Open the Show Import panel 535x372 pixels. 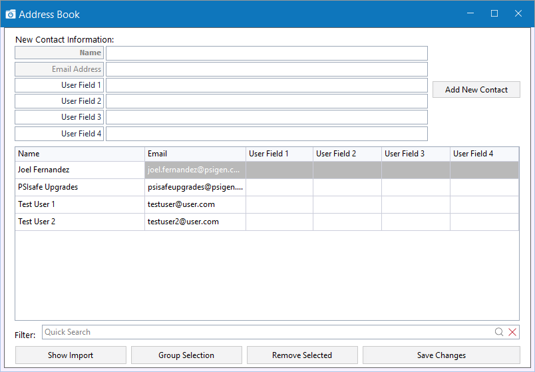[71, 355]
